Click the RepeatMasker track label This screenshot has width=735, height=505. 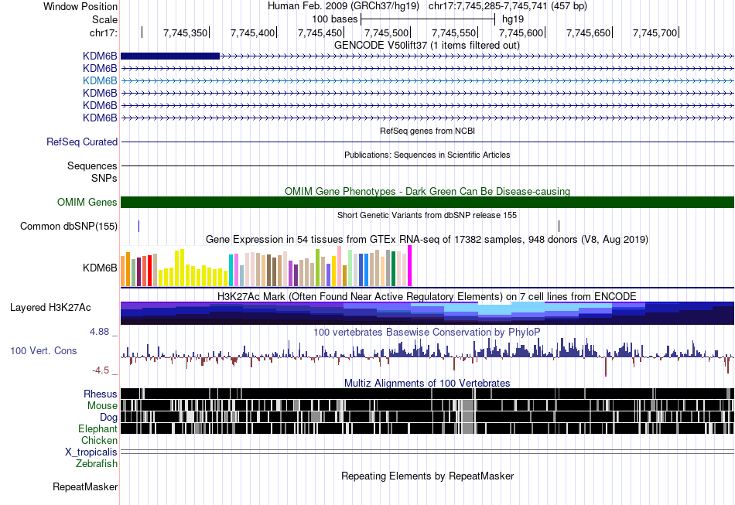tap(85, 486)
